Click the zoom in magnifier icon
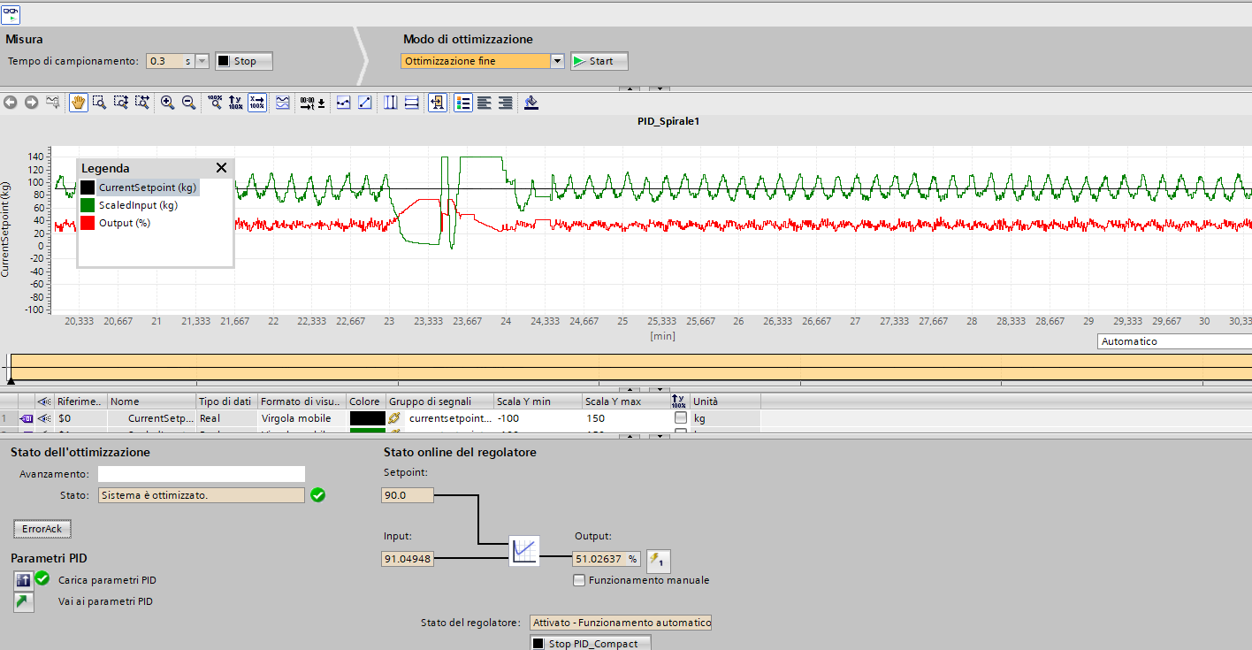 (x=167, y=103)
